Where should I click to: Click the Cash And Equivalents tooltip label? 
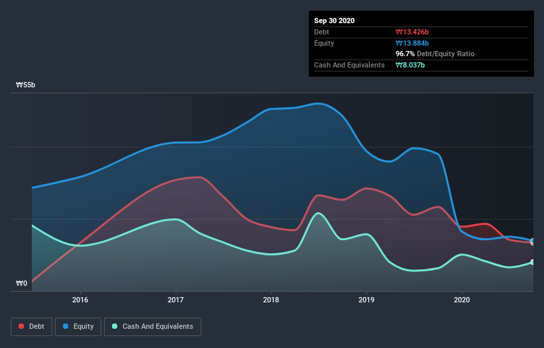tap(349, 65)
